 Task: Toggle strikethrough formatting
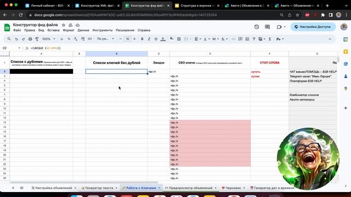[x=156, y=39]
